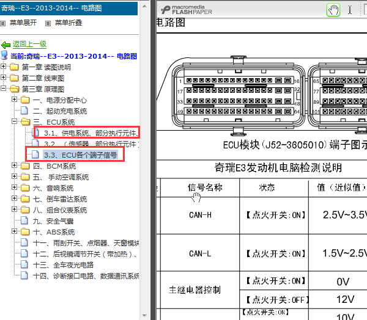Click the left panel scroll-up arrow
The image size is (367, 320).
144,6
